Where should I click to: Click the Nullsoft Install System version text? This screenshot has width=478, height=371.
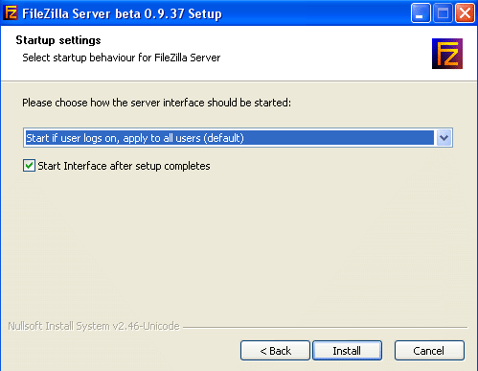[x=94, y=326]
